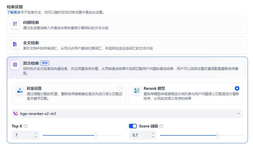The width and height of the screenshot is (253, 147).
Task: Click the Top K label
Action: pyautogui.click(x=17, y=126)
